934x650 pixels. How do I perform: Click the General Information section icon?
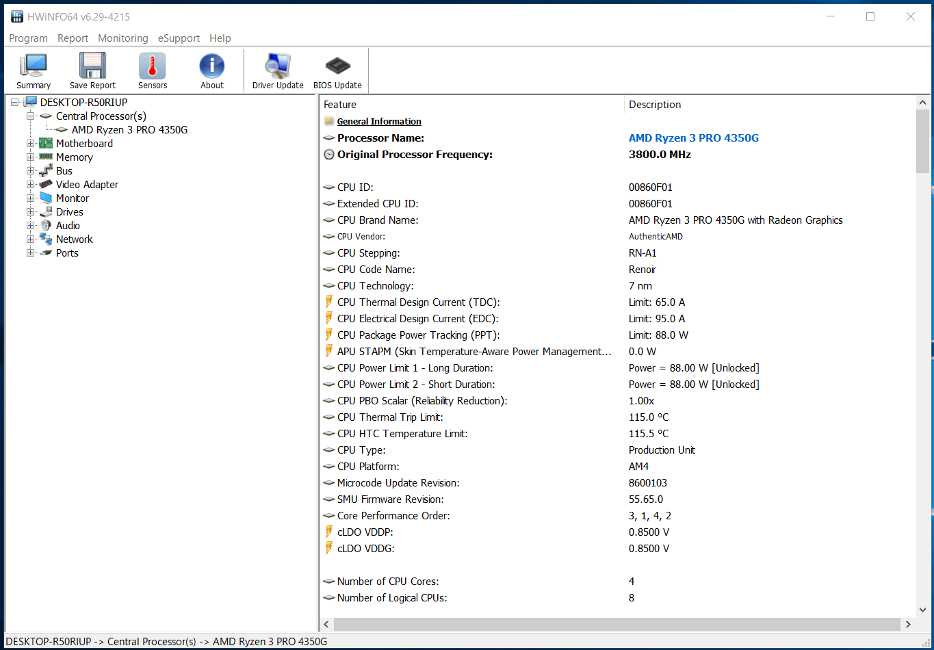click(x=329, y=121)
